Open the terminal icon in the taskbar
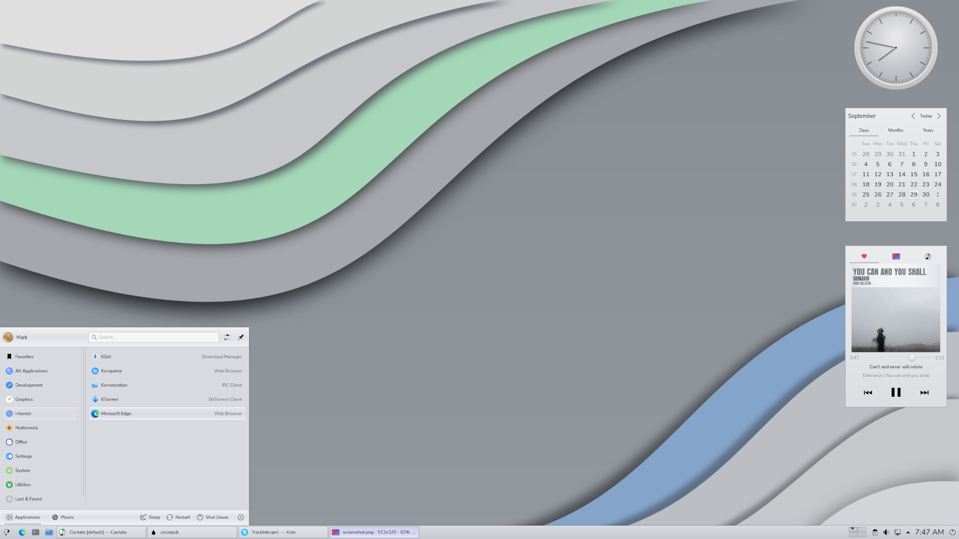Screen dimensions: 959x539 [x=34, y=532]
